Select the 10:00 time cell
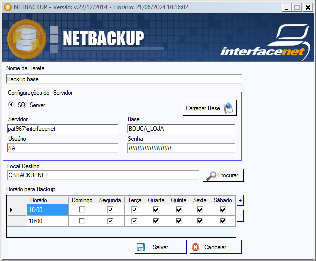This screenshot has width=316, height=261. [48, 221]
